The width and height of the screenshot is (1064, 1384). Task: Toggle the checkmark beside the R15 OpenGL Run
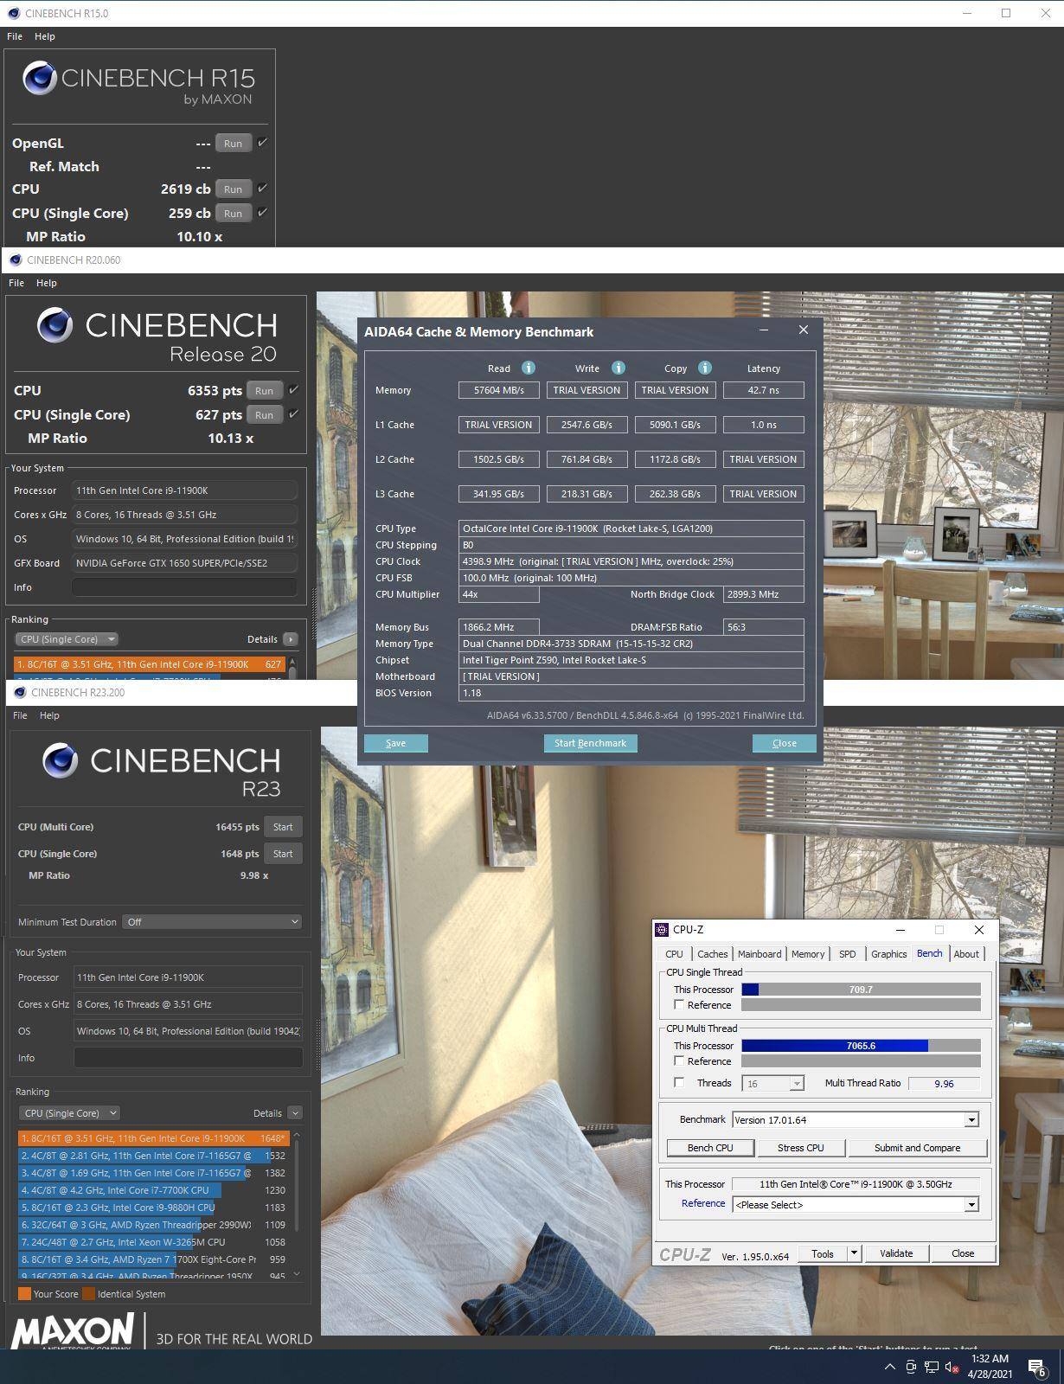(x=263, y=143)
